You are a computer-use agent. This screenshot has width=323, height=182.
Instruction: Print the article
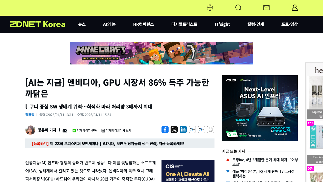(210, 129)
